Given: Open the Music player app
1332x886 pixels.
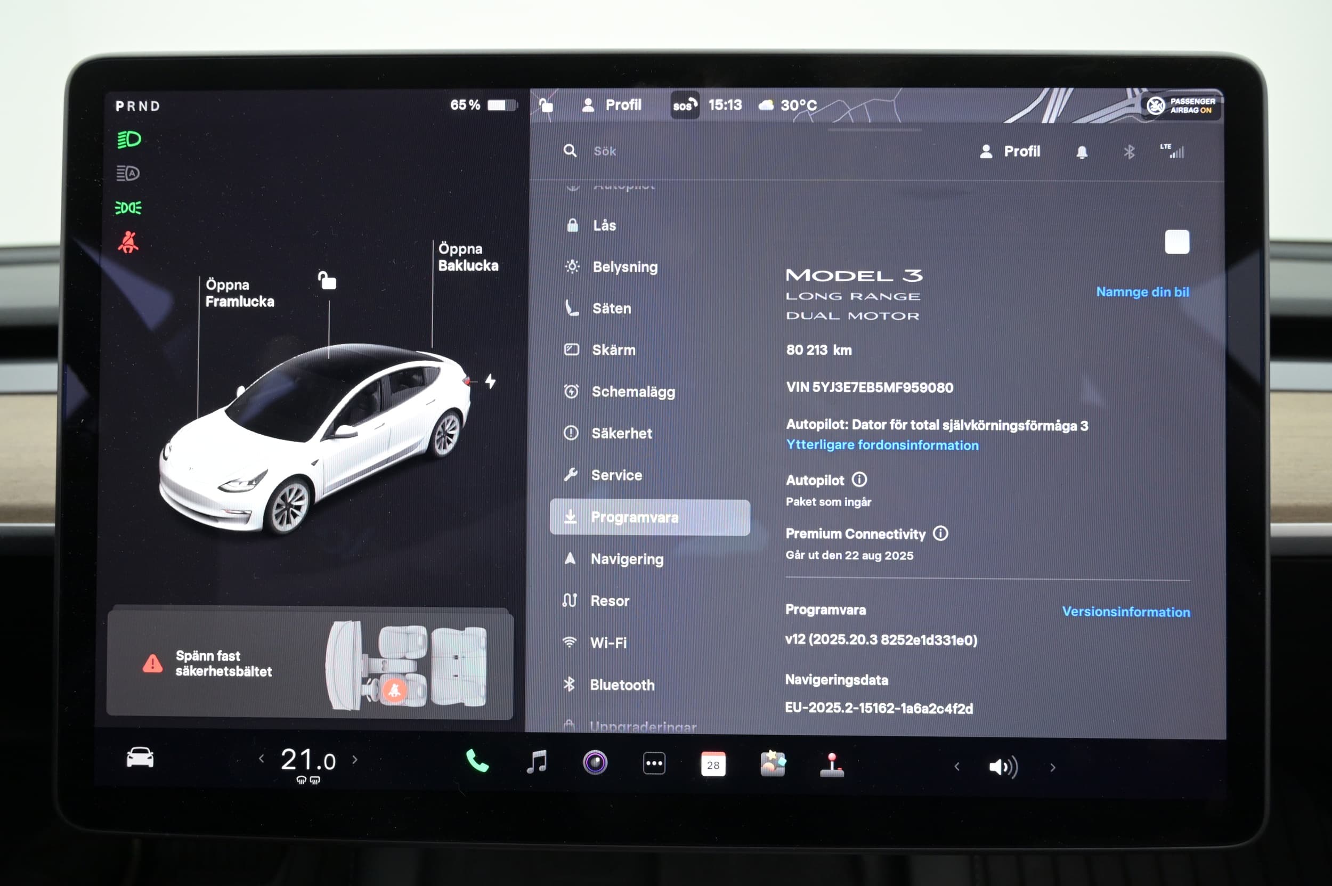Looking at the screenshot, I should [537, 762].
